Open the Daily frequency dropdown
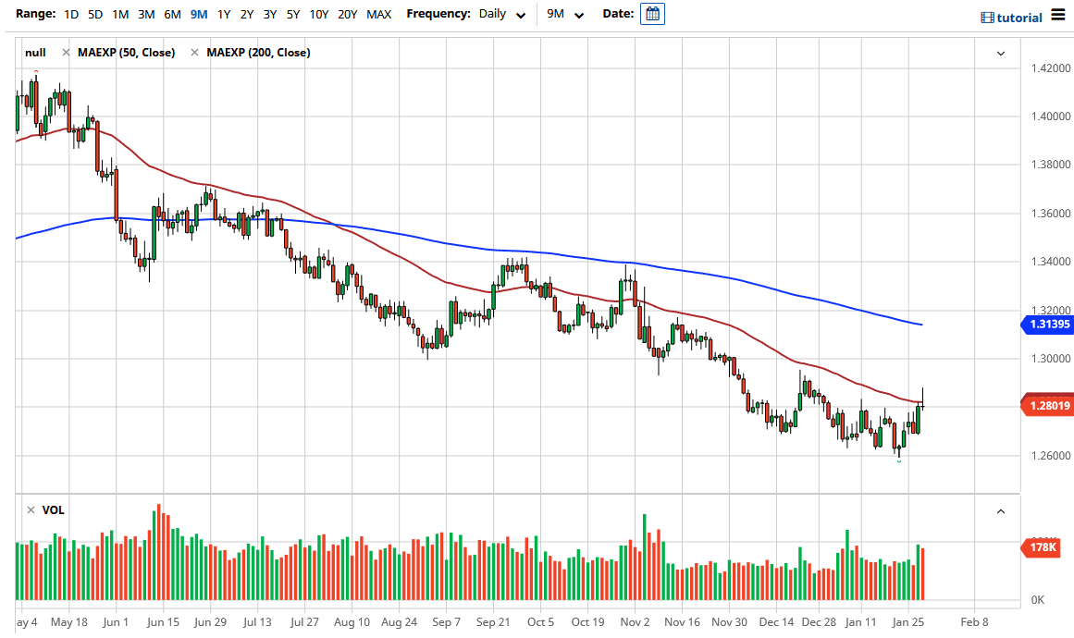The height and width of the screenshot is (638, 1074). click(x=502, y=14)
